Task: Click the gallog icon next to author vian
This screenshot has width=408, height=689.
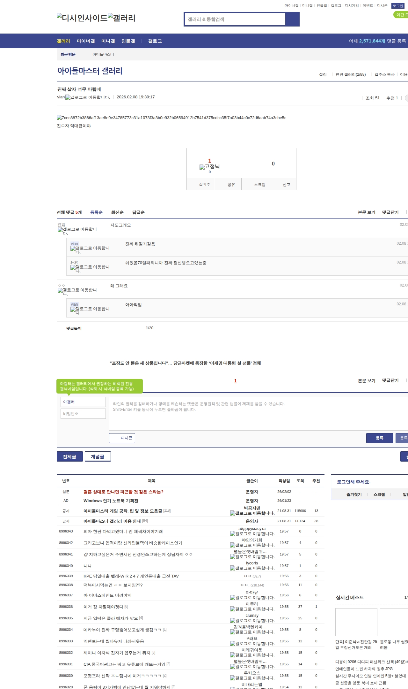Action: [88, 97]
